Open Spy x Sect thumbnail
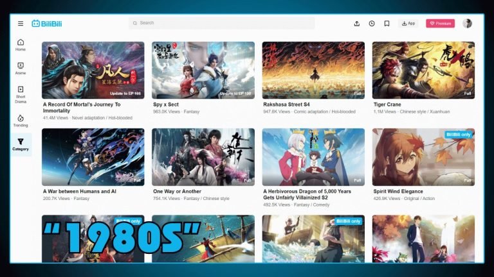This screenshot has width=494, height=277. 203,70
